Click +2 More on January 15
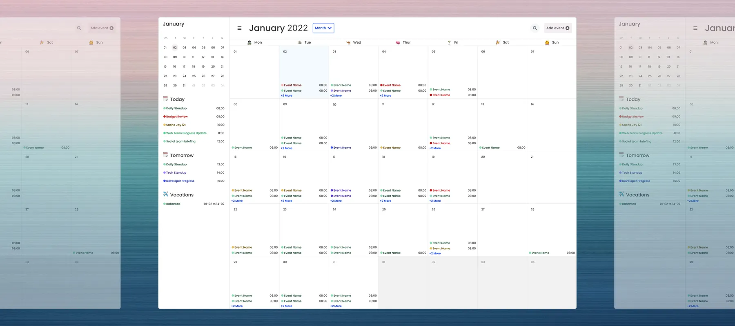Viewport: 735px width, 326px height. (237, 201)
